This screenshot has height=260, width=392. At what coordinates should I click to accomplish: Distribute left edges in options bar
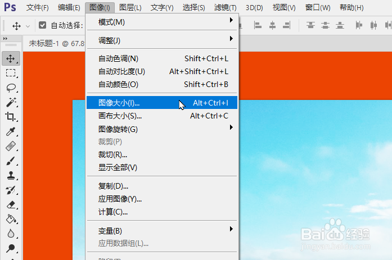coord(359,25)
